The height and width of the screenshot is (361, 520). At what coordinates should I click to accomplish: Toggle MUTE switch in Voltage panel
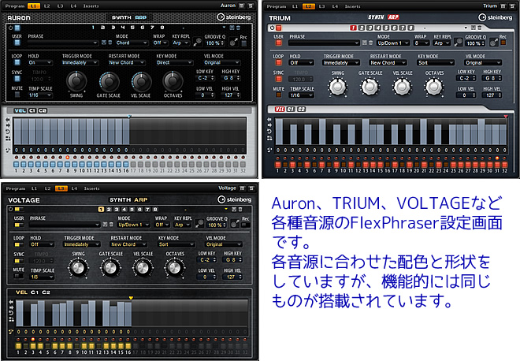tap(19, 276)
